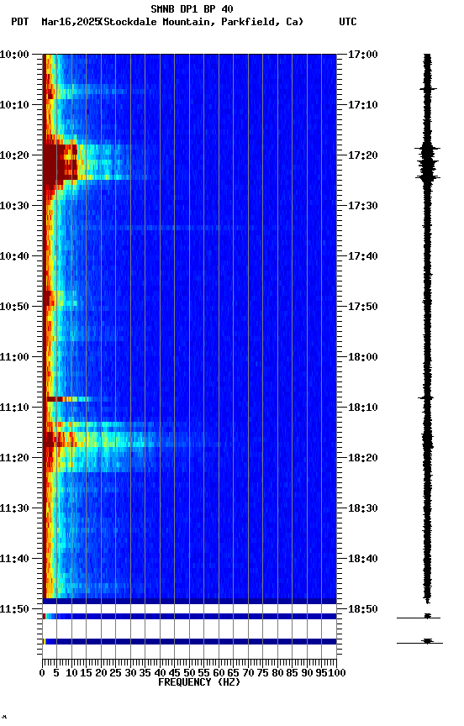
Task: Click the '18:20' UTC time label
Action: [x=363, y=459]
